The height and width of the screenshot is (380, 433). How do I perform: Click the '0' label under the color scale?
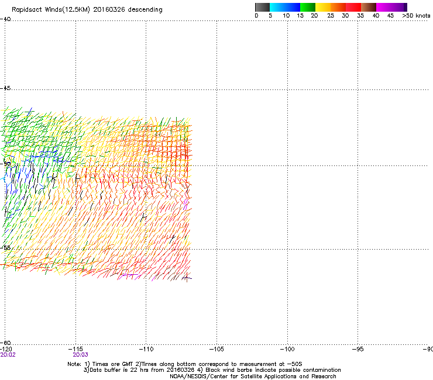pyautogui.click(x=256, y=16)
